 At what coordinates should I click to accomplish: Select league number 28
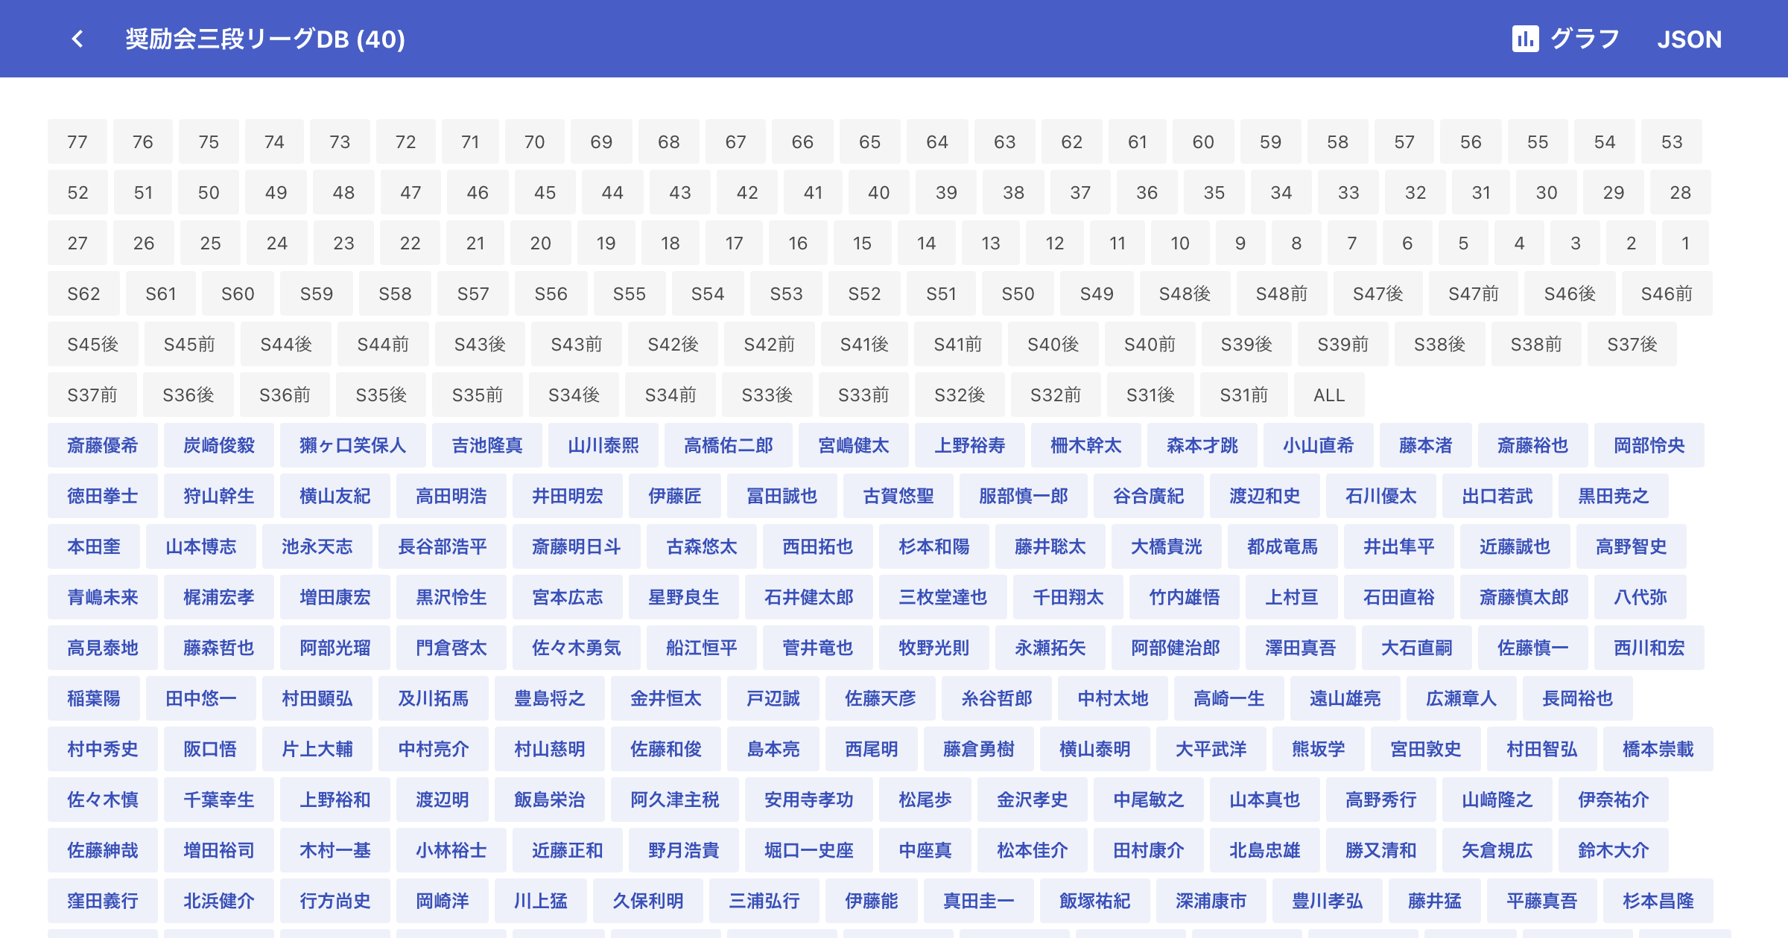click(1680, 192)
